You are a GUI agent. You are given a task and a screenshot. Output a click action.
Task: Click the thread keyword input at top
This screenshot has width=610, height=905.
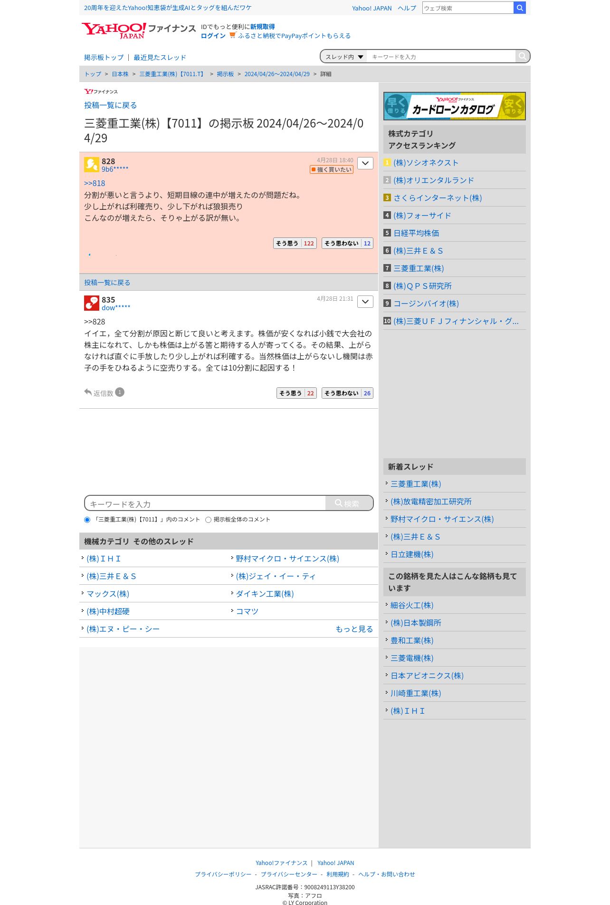click(441, 57)
